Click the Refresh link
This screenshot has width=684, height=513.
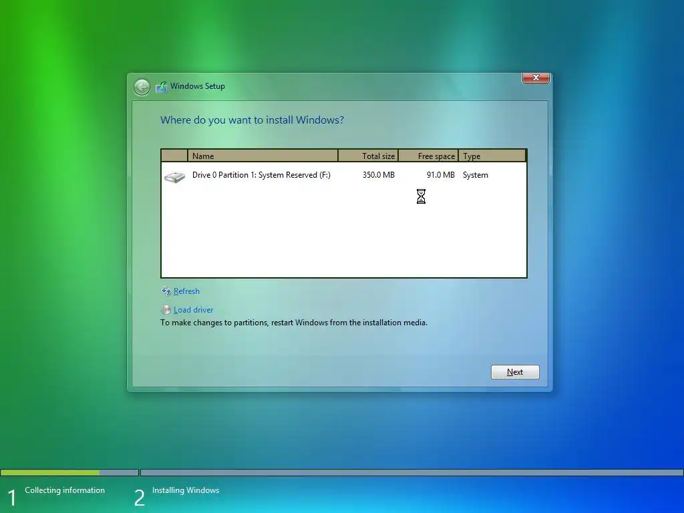186,291
